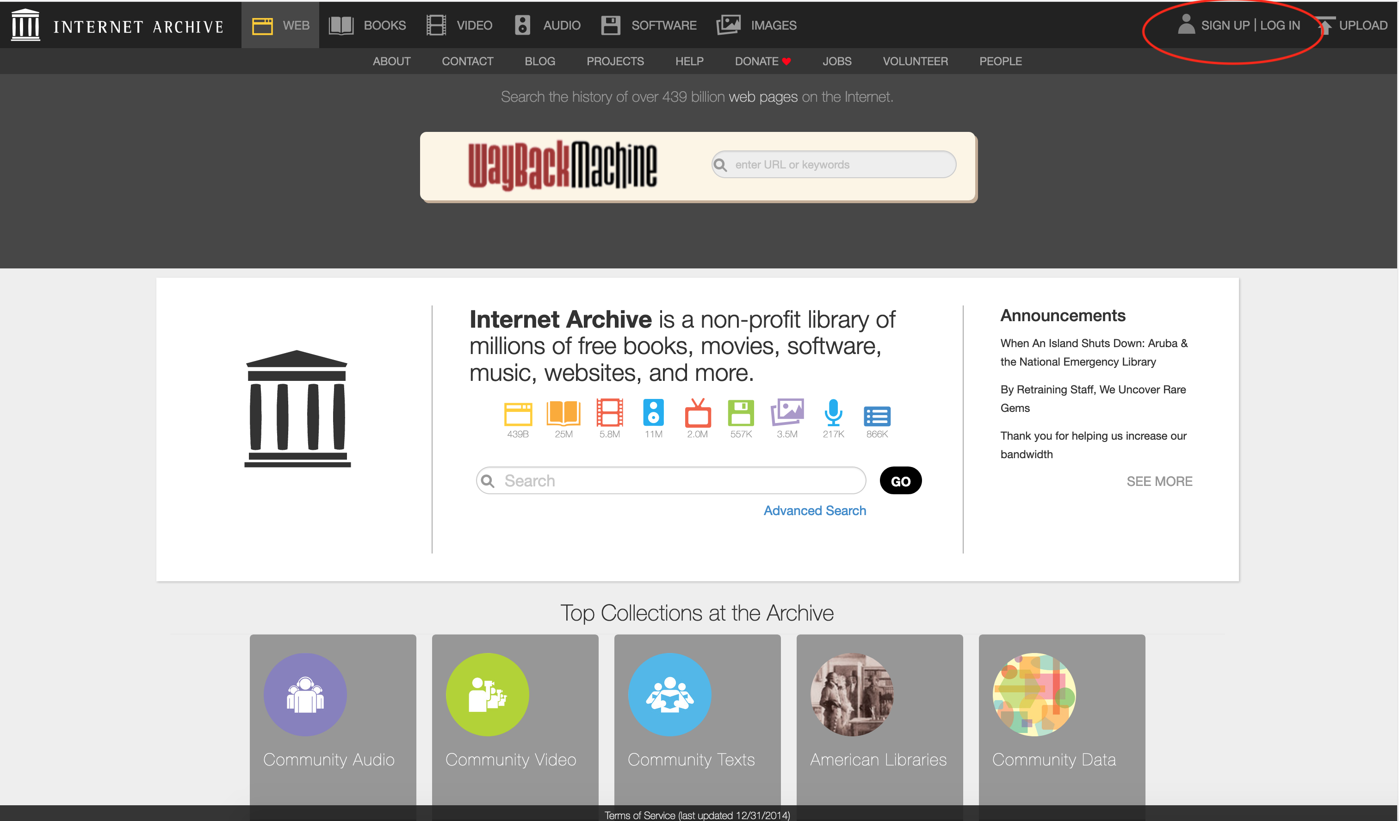
Task: Click the INTERNET ARCHIVE header wordmark
Action: click(x=138, y=27)
